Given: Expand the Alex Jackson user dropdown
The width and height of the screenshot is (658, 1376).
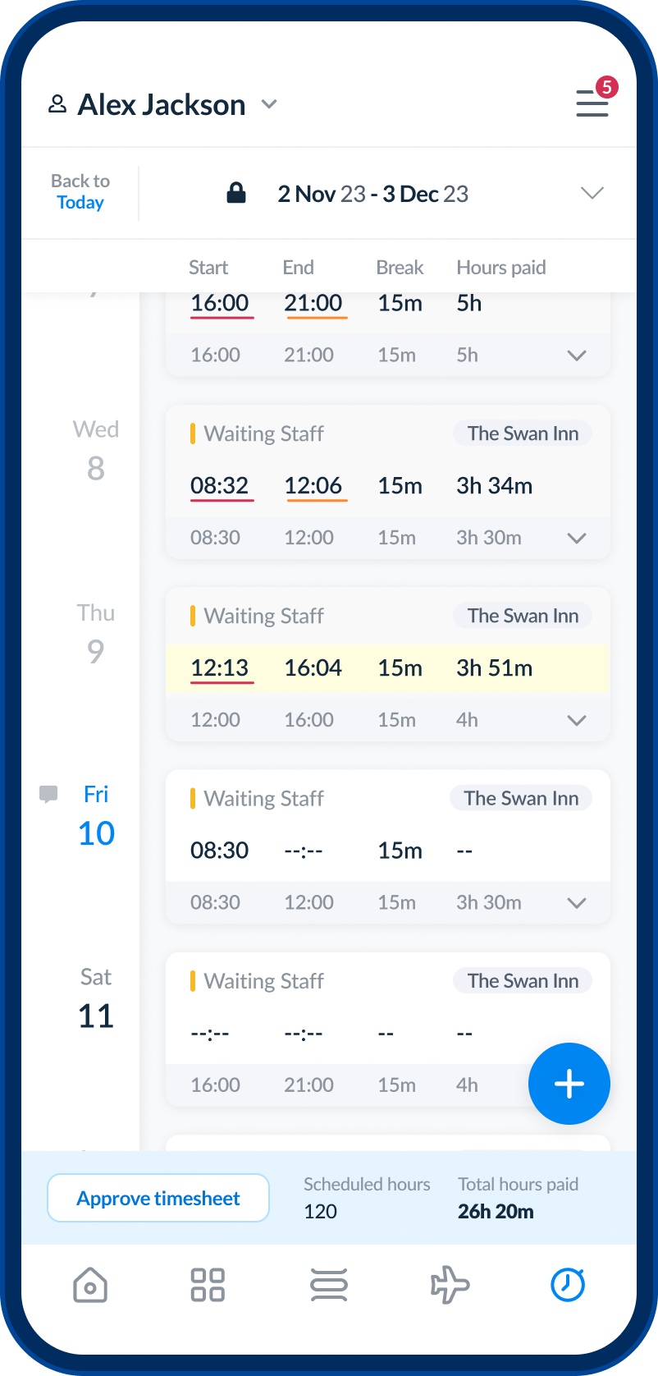Looking at the screenshot, I should (x=269, y=104).
